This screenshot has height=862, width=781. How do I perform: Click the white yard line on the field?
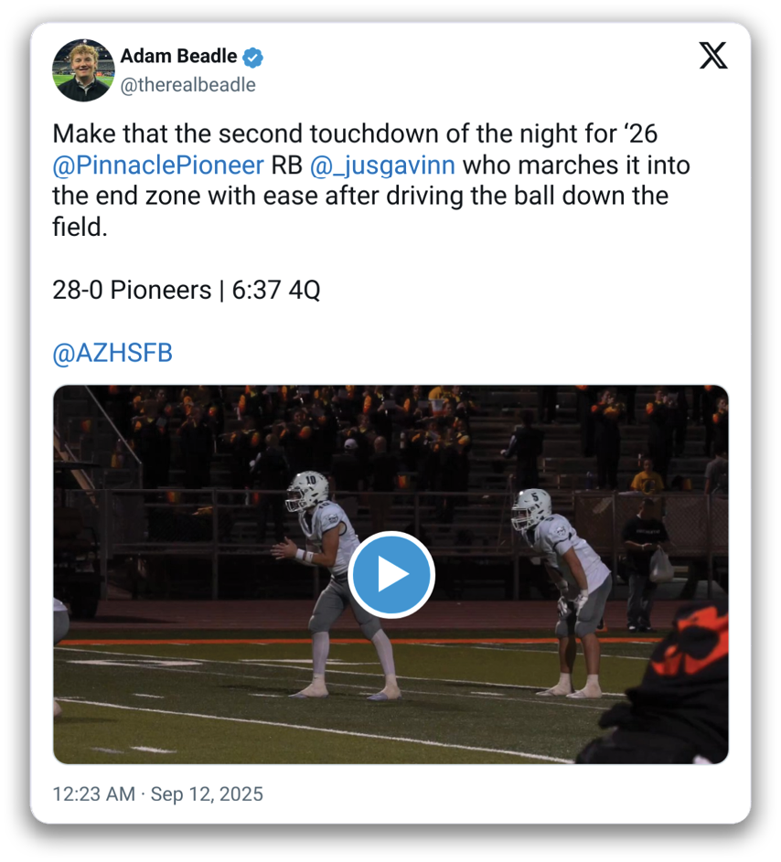click(x=302, y=727)
